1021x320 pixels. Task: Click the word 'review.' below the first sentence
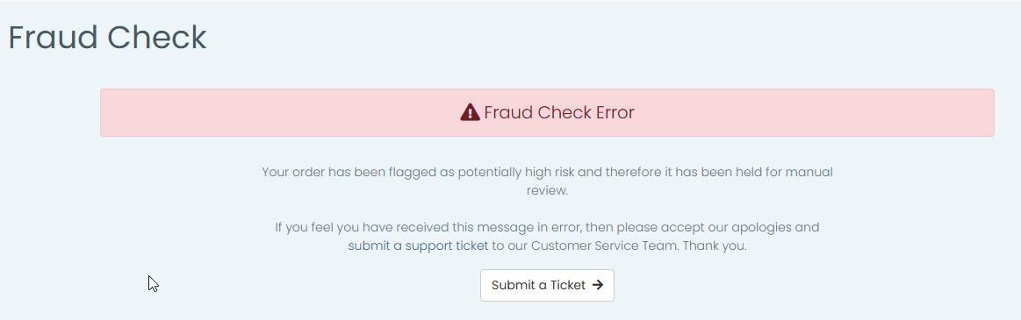coord(547,190)
